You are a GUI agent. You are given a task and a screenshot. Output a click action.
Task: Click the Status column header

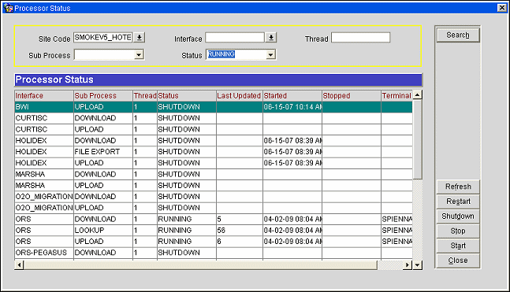click(187, 96)
